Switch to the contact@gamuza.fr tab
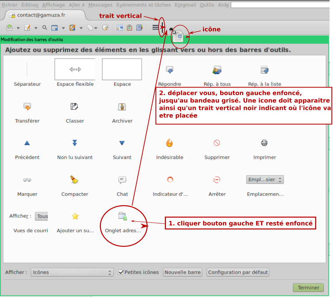The height and width of the screenshot is (297, 333). (x=41, y=15)
